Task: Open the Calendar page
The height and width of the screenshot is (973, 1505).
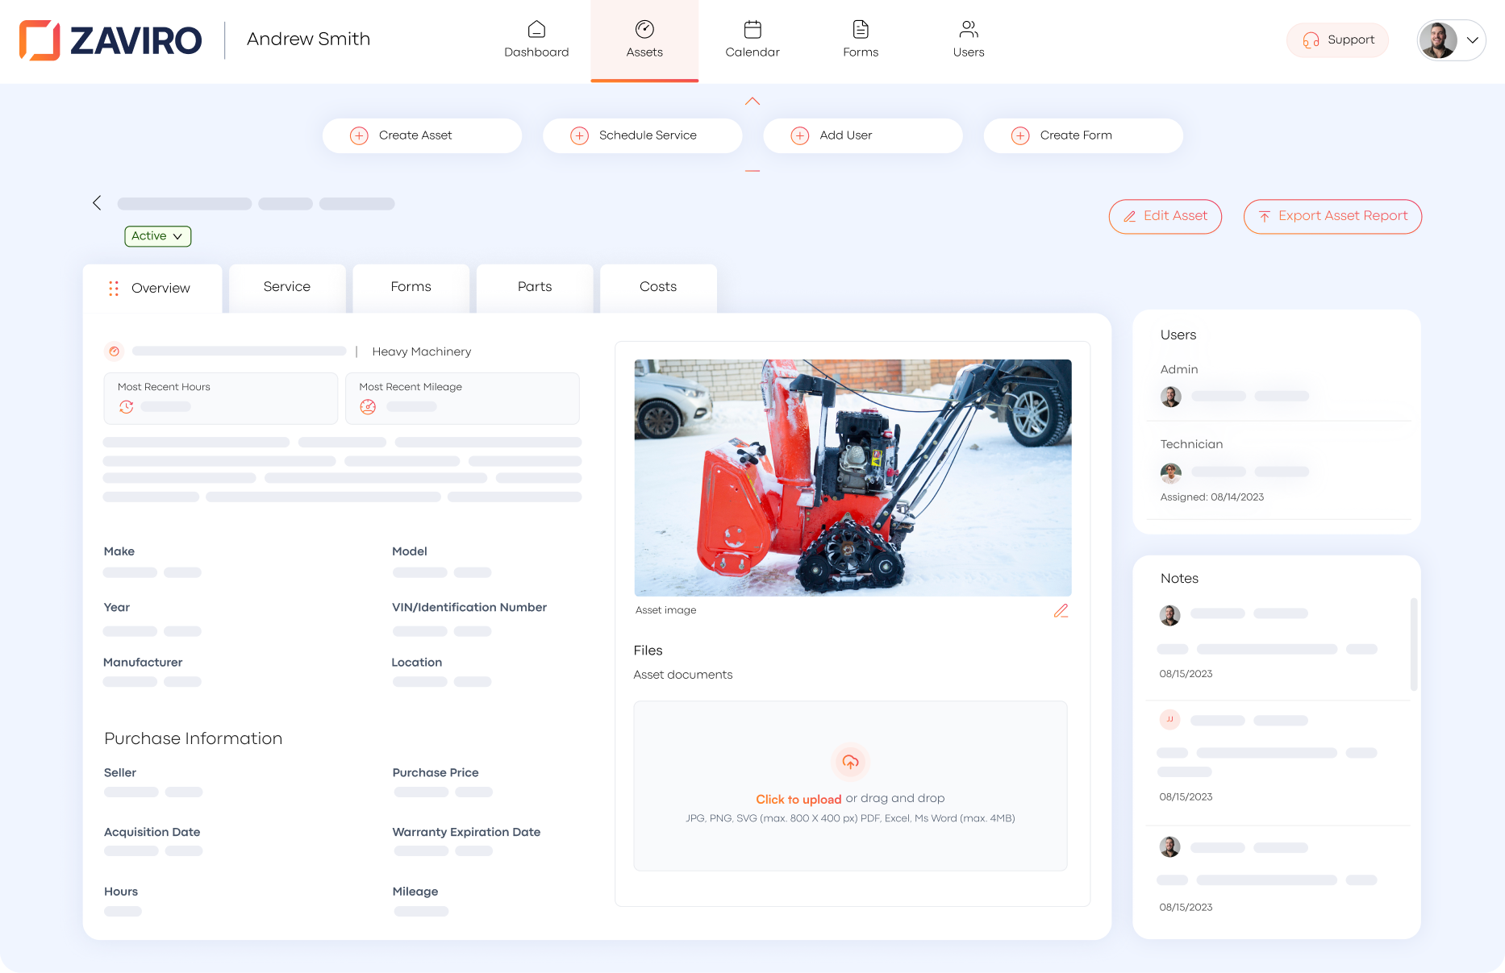Action: tap(752, 40)
